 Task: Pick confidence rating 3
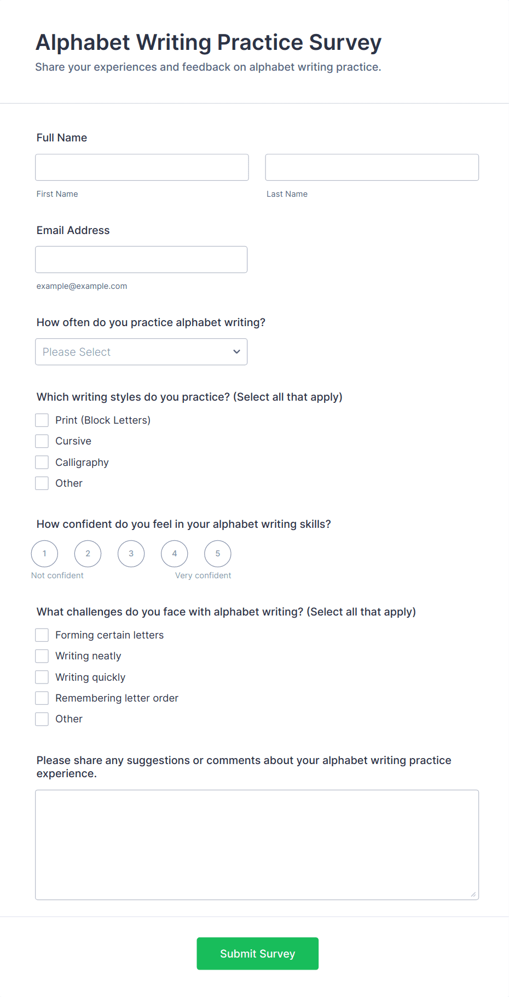point(131,554)
